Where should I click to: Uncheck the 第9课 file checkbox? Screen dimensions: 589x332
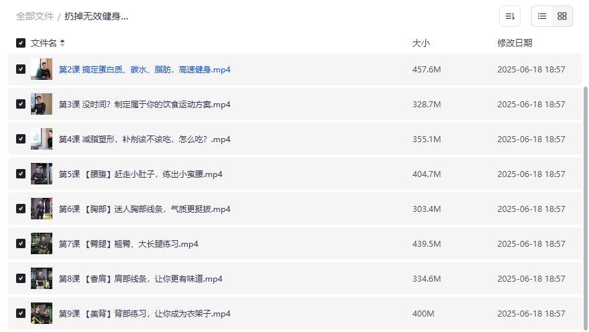click(21, 313)
